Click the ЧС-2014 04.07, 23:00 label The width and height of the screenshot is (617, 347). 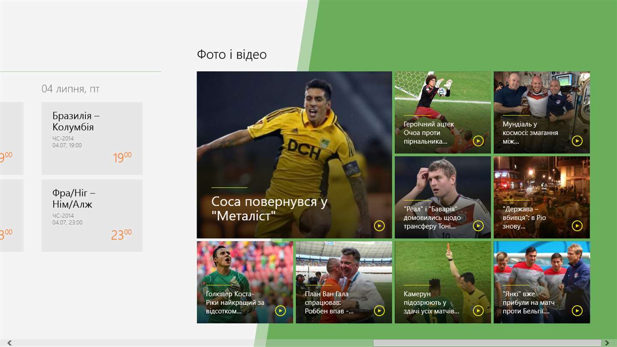(68, 219)
